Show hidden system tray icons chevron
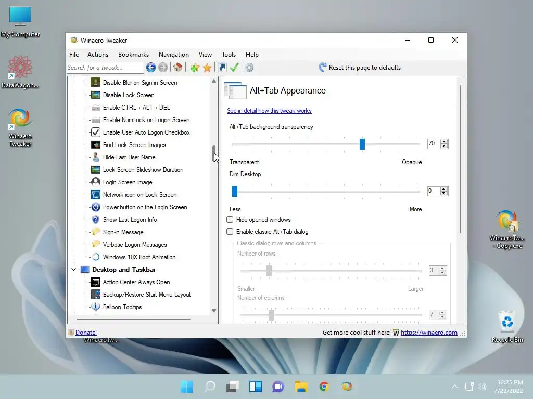 click(x=454, y=387)
